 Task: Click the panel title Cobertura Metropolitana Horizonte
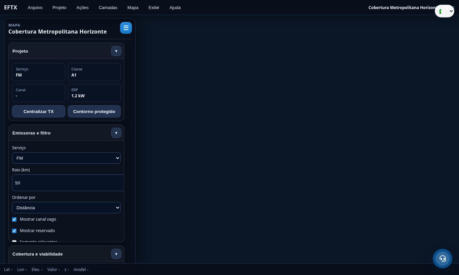coord(57,32)
